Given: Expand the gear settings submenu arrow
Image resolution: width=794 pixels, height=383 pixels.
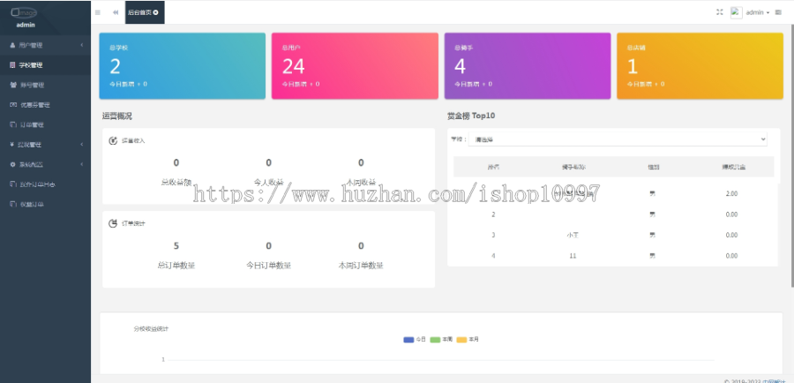Looking at the screenshot, I should click(82, 164).
